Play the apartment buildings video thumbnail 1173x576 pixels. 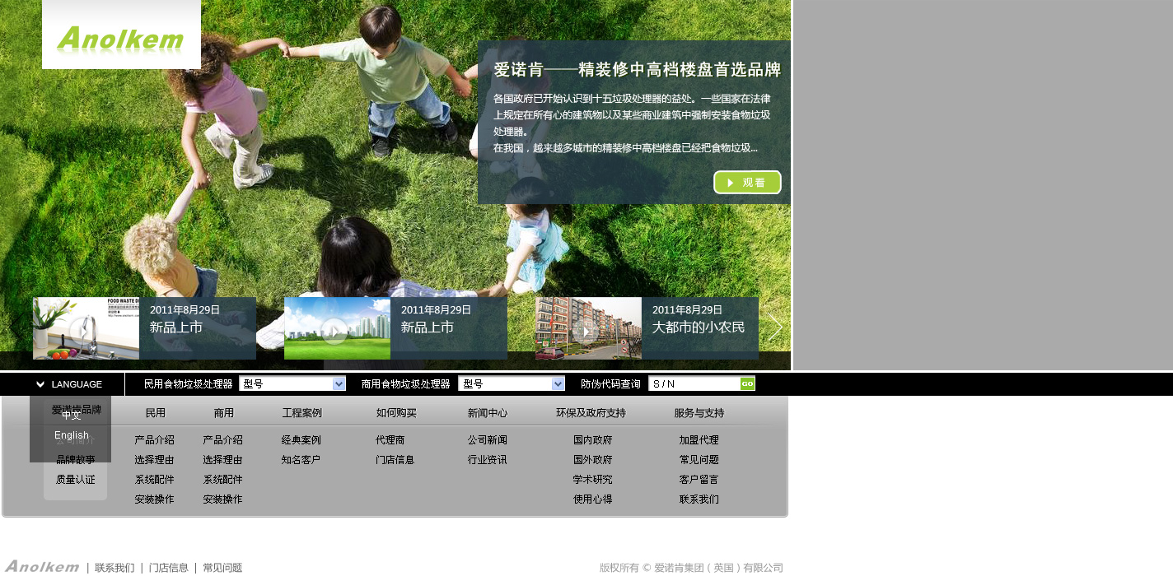[588, 328]
